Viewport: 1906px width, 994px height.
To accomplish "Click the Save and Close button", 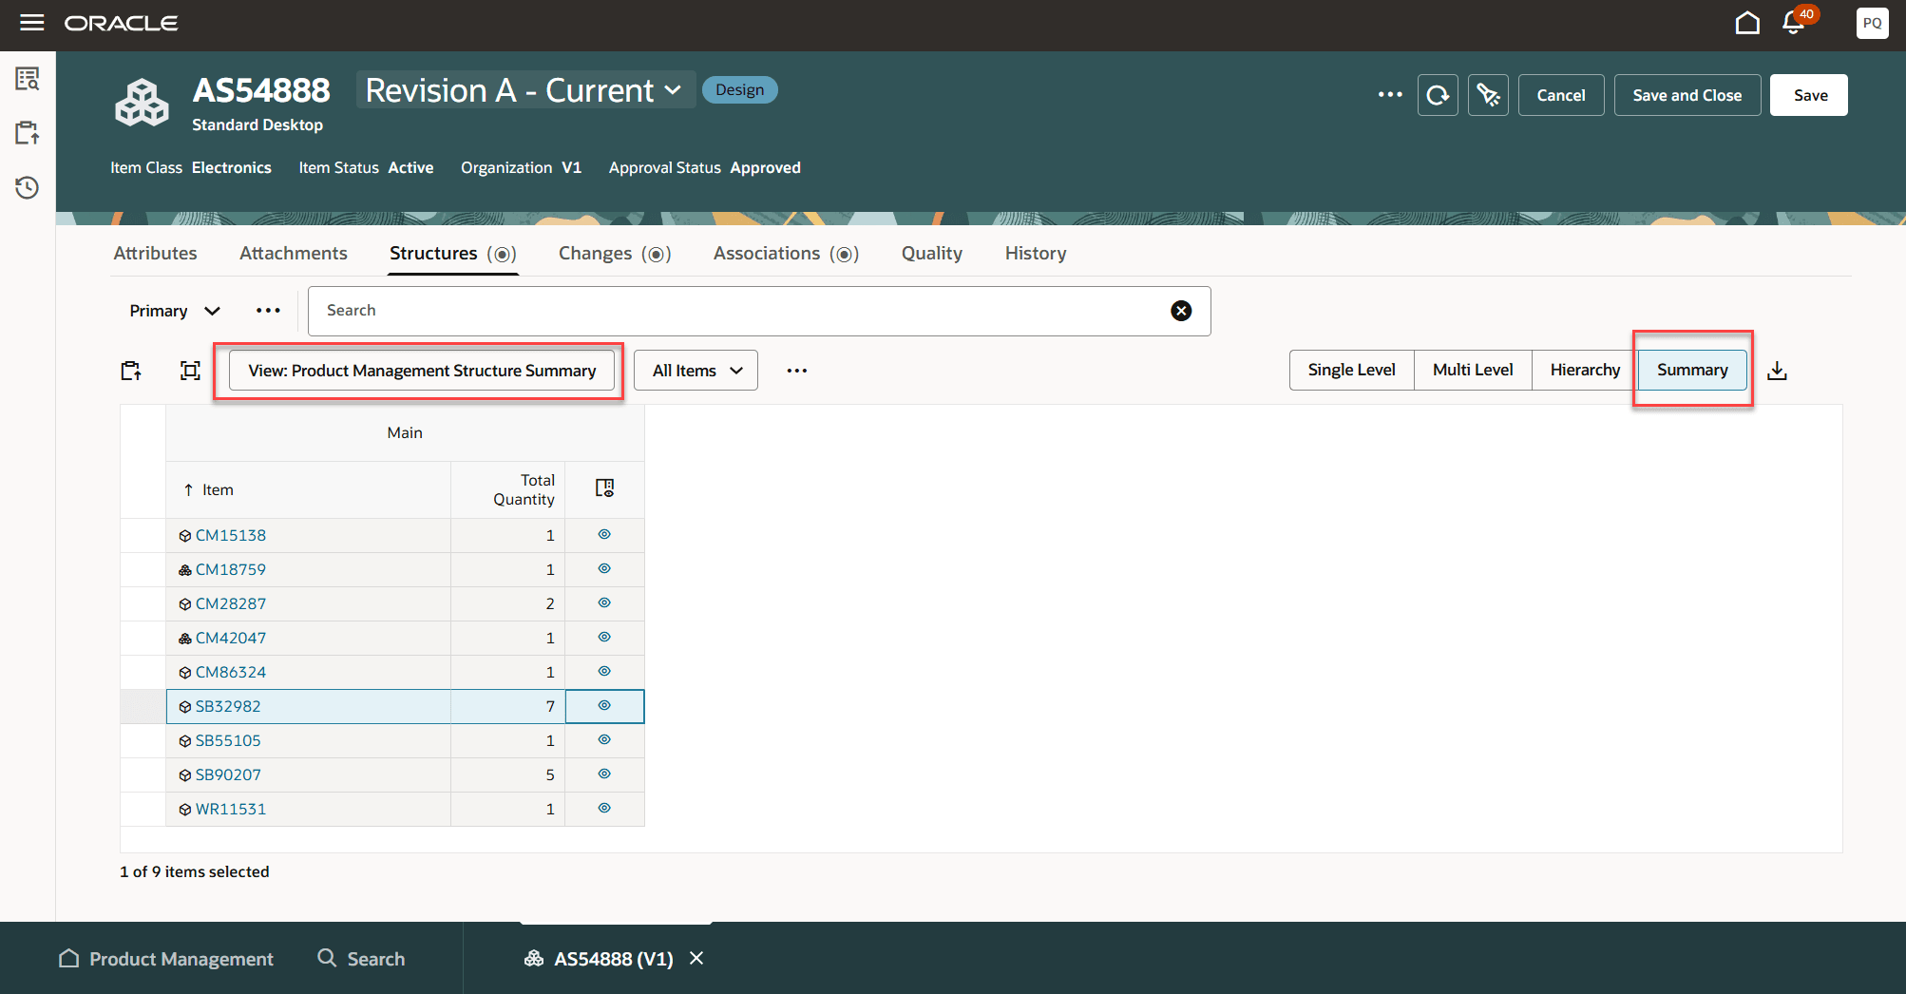I will (1687, 94).
